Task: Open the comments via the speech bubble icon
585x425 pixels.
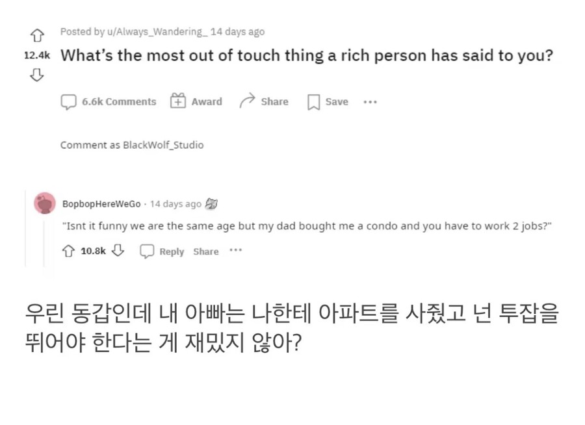Action: [69, 101]
